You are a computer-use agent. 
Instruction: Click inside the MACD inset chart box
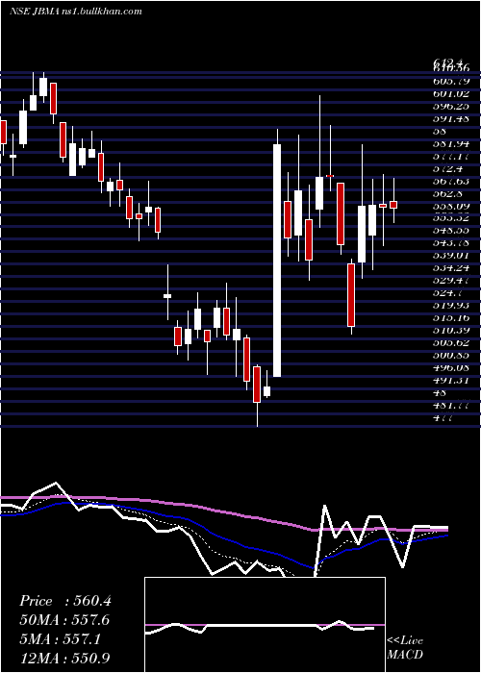point(265,625)
